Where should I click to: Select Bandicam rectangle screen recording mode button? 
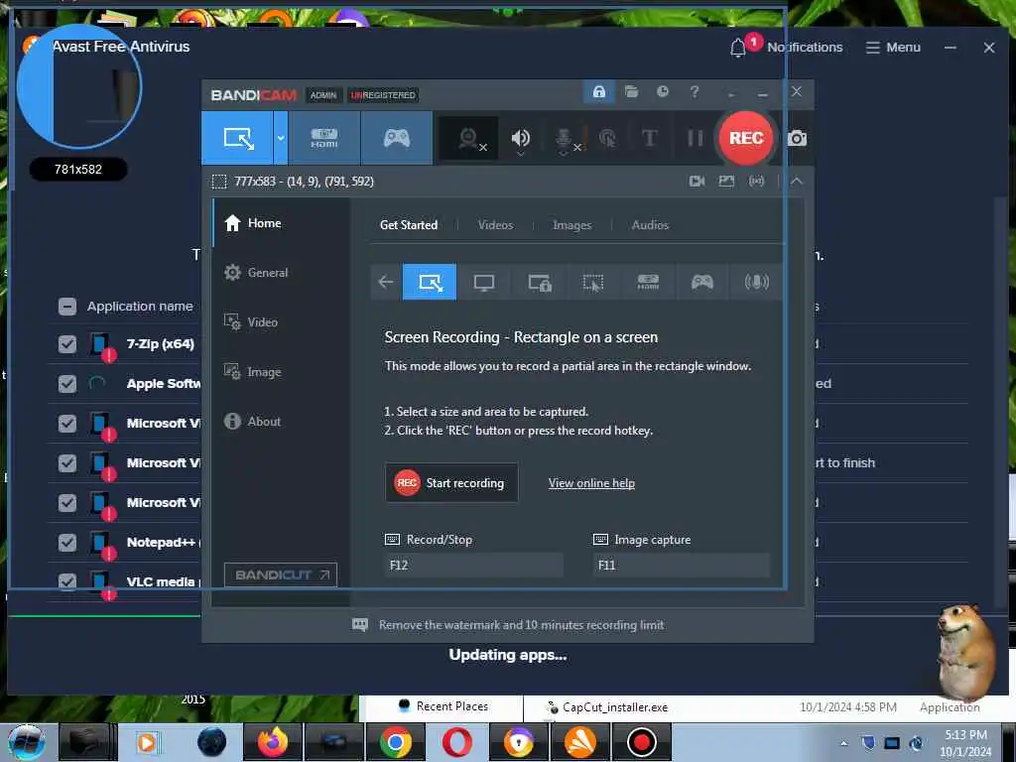click(238, 138)
